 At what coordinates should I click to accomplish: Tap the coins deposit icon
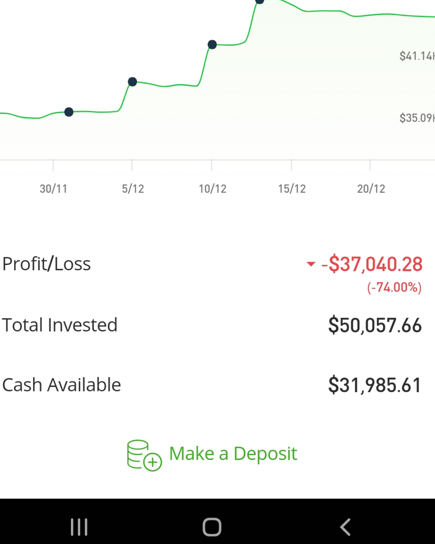coord(144,455)
